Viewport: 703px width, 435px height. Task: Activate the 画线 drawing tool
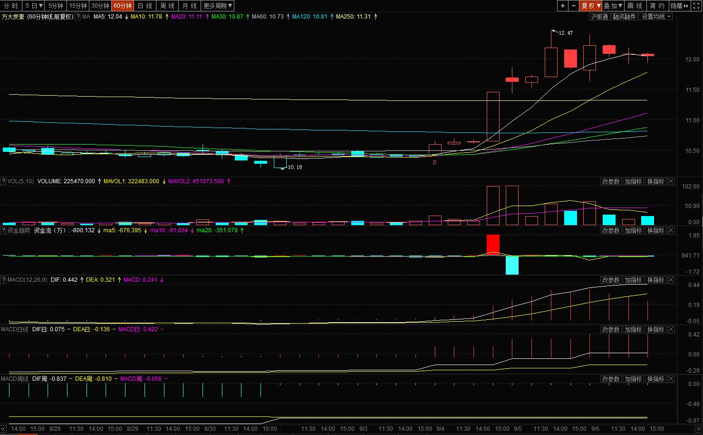pos(635,6)
